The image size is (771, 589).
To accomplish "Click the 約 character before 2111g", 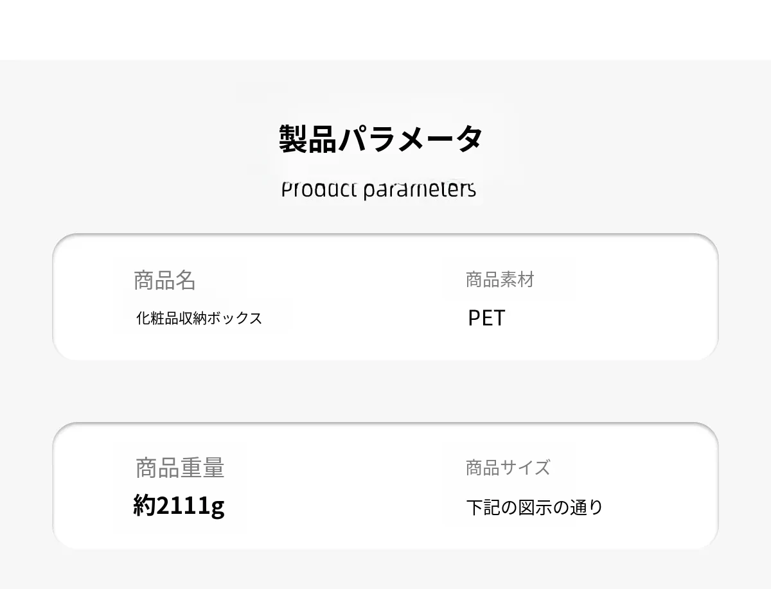I will (145, 505).
